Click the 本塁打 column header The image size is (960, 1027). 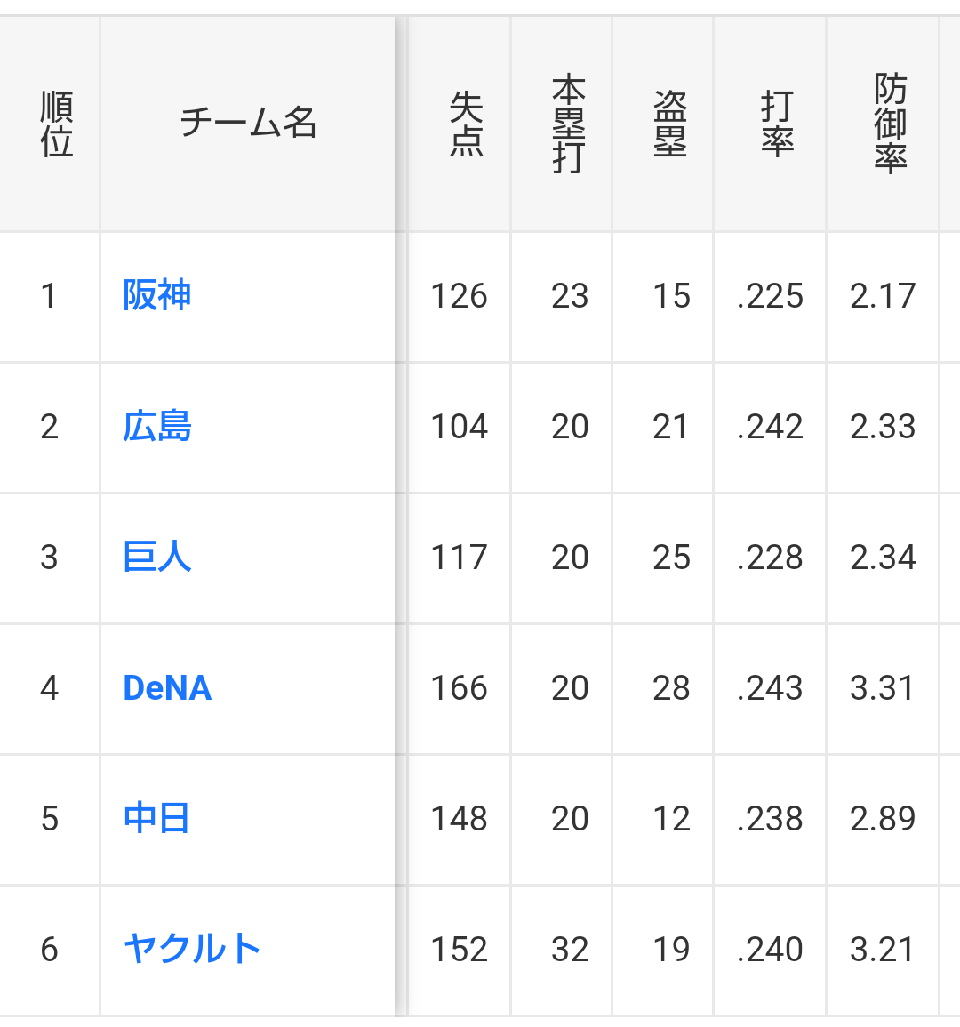click(x=569, y=124)
